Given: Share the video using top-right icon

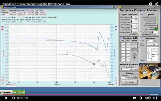Looking at the screenshot, I should click(157, 4).
